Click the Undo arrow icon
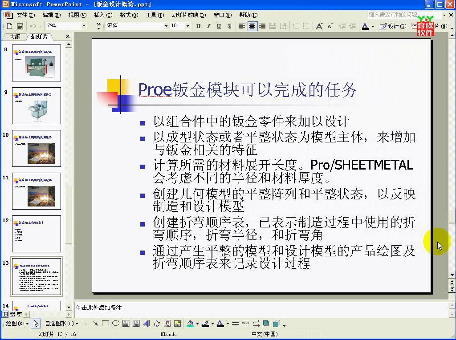 (33, 26)
